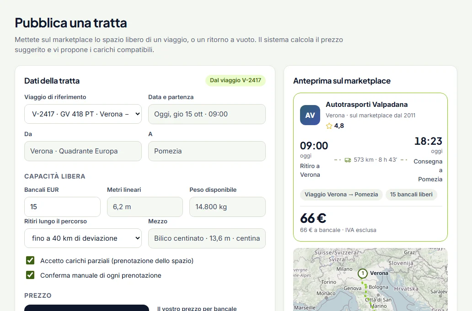The width and height of the screenshot is (472, 311).
Task: Uncheck Conferma manuale di ogni prenotazione
Action: 30,275
